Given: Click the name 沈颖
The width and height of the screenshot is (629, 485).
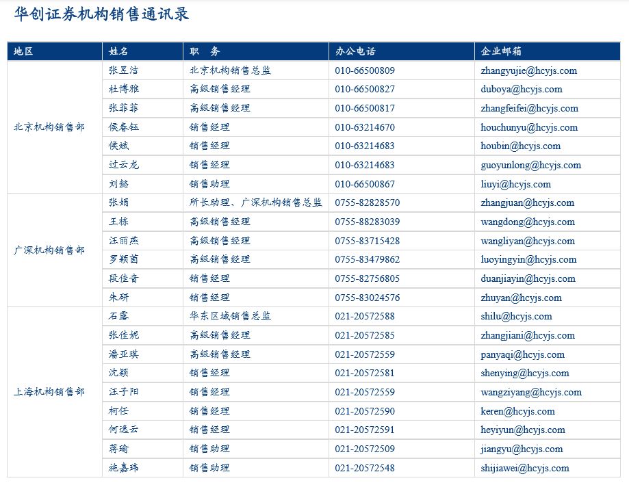Looking at the screenshot, I should pyautogui.click(x=118, y=373).
